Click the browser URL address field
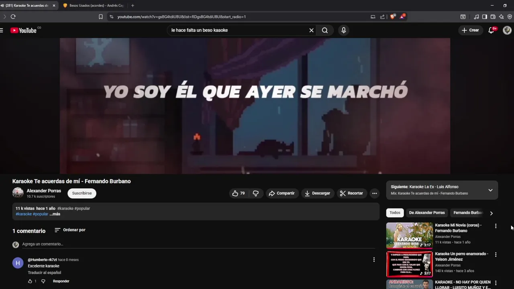 tap(241, 16)
